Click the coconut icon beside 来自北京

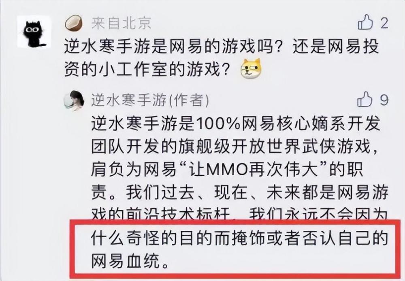coord(74,23)
